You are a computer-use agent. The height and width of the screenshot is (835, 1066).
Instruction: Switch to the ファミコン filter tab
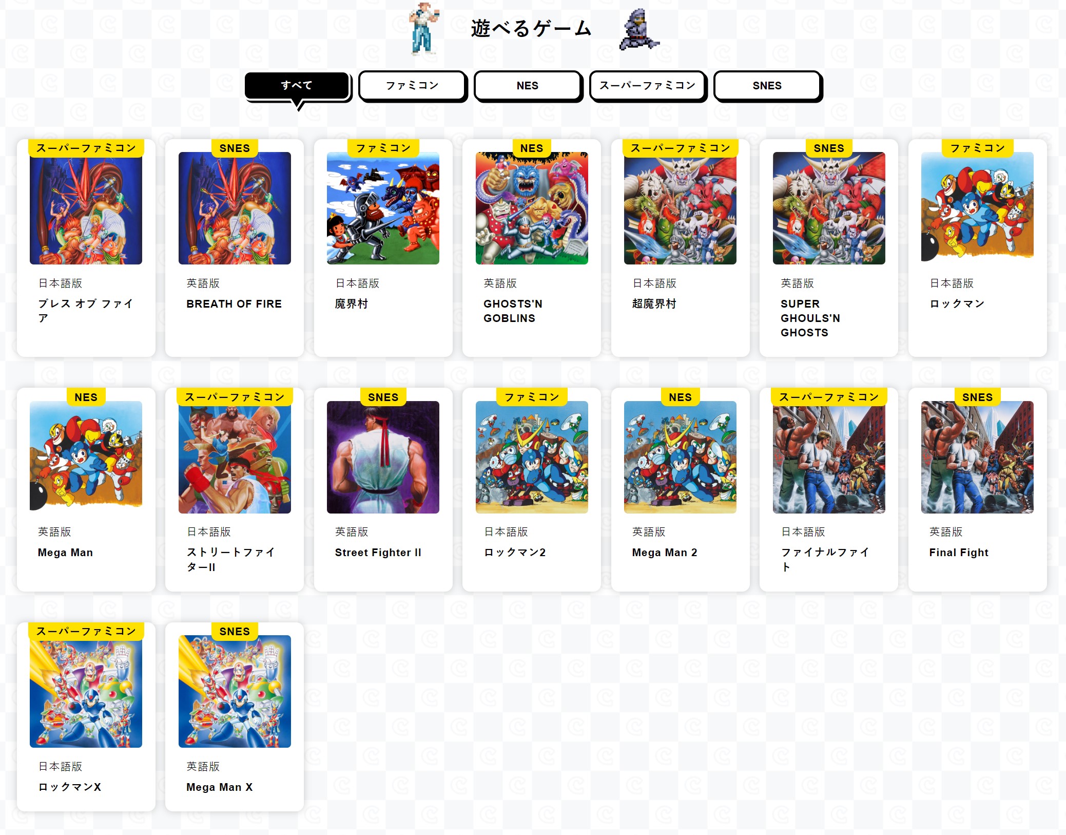click(413, 86)
